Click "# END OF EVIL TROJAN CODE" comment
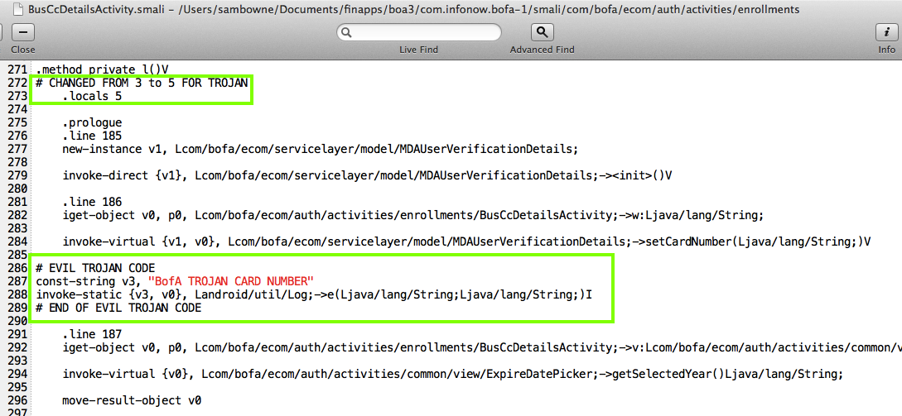Screen dimensions: 902x416 pos(118,308)
